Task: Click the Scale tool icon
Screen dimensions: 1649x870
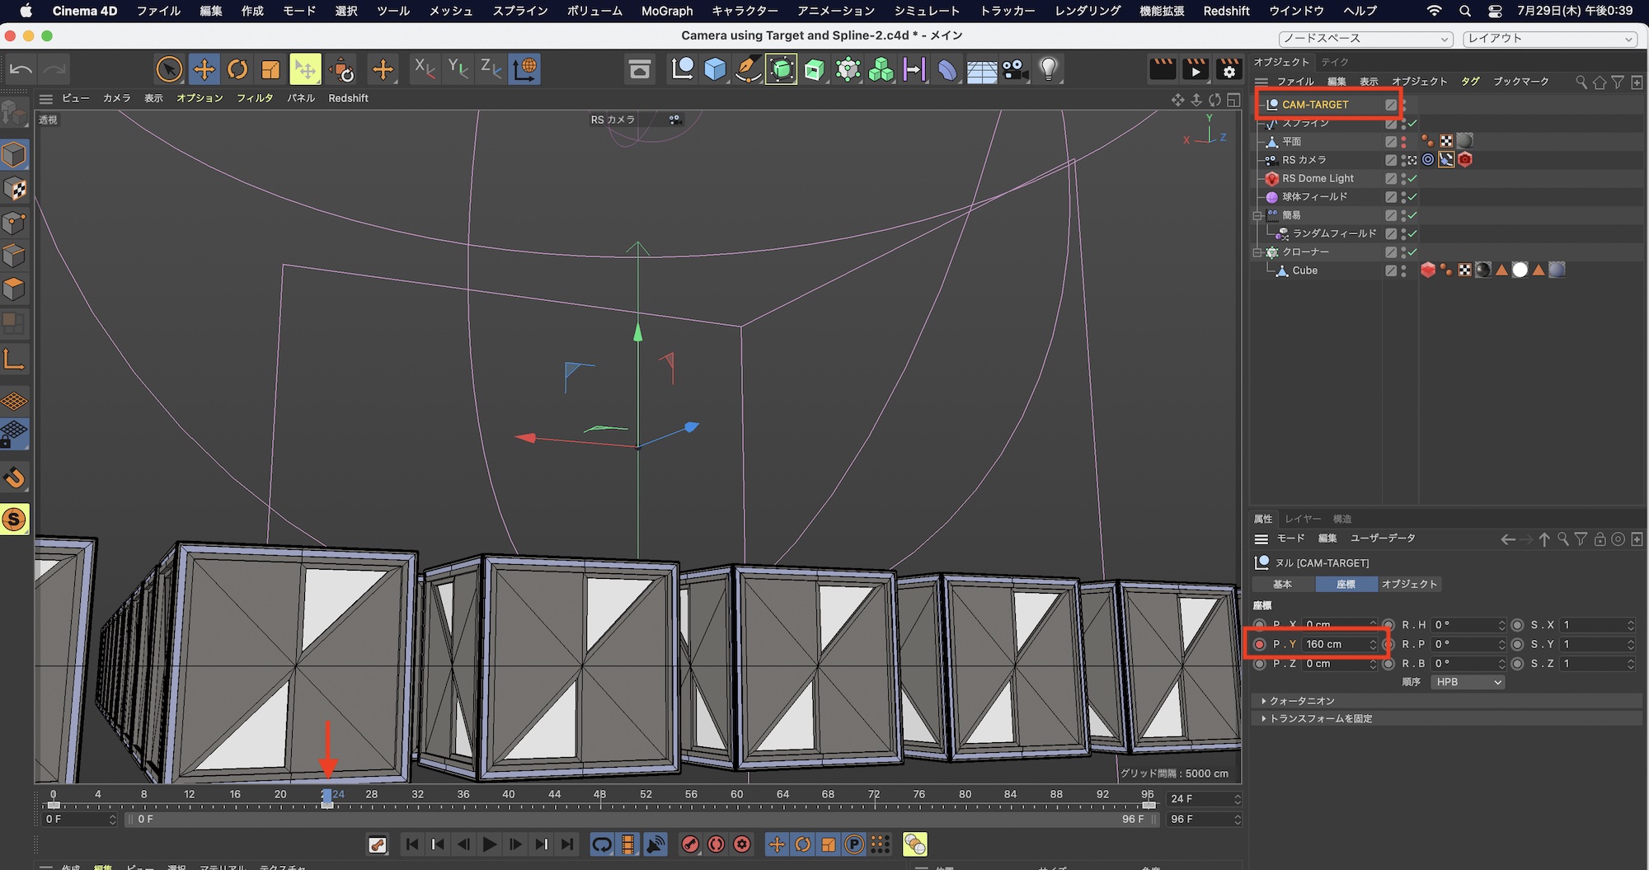Action: point(270,69)
